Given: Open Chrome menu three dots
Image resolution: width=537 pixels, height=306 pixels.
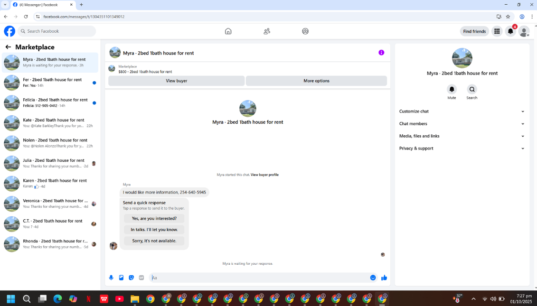Looking at the screenshot, I should pyautogui.click(x=532, y=17).
